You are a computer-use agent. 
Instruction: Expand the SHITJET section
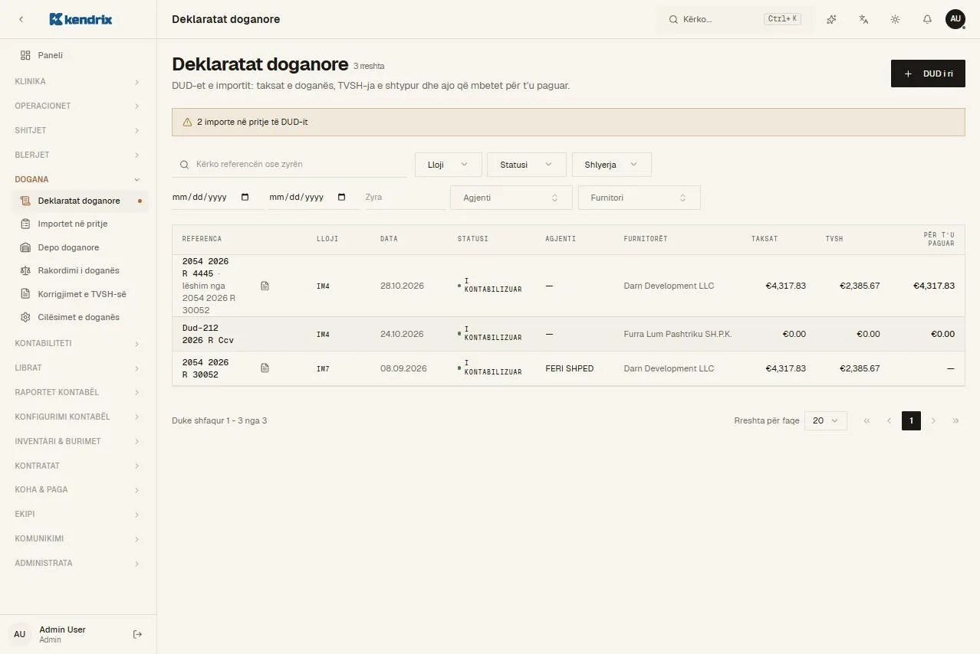(78, 130)
